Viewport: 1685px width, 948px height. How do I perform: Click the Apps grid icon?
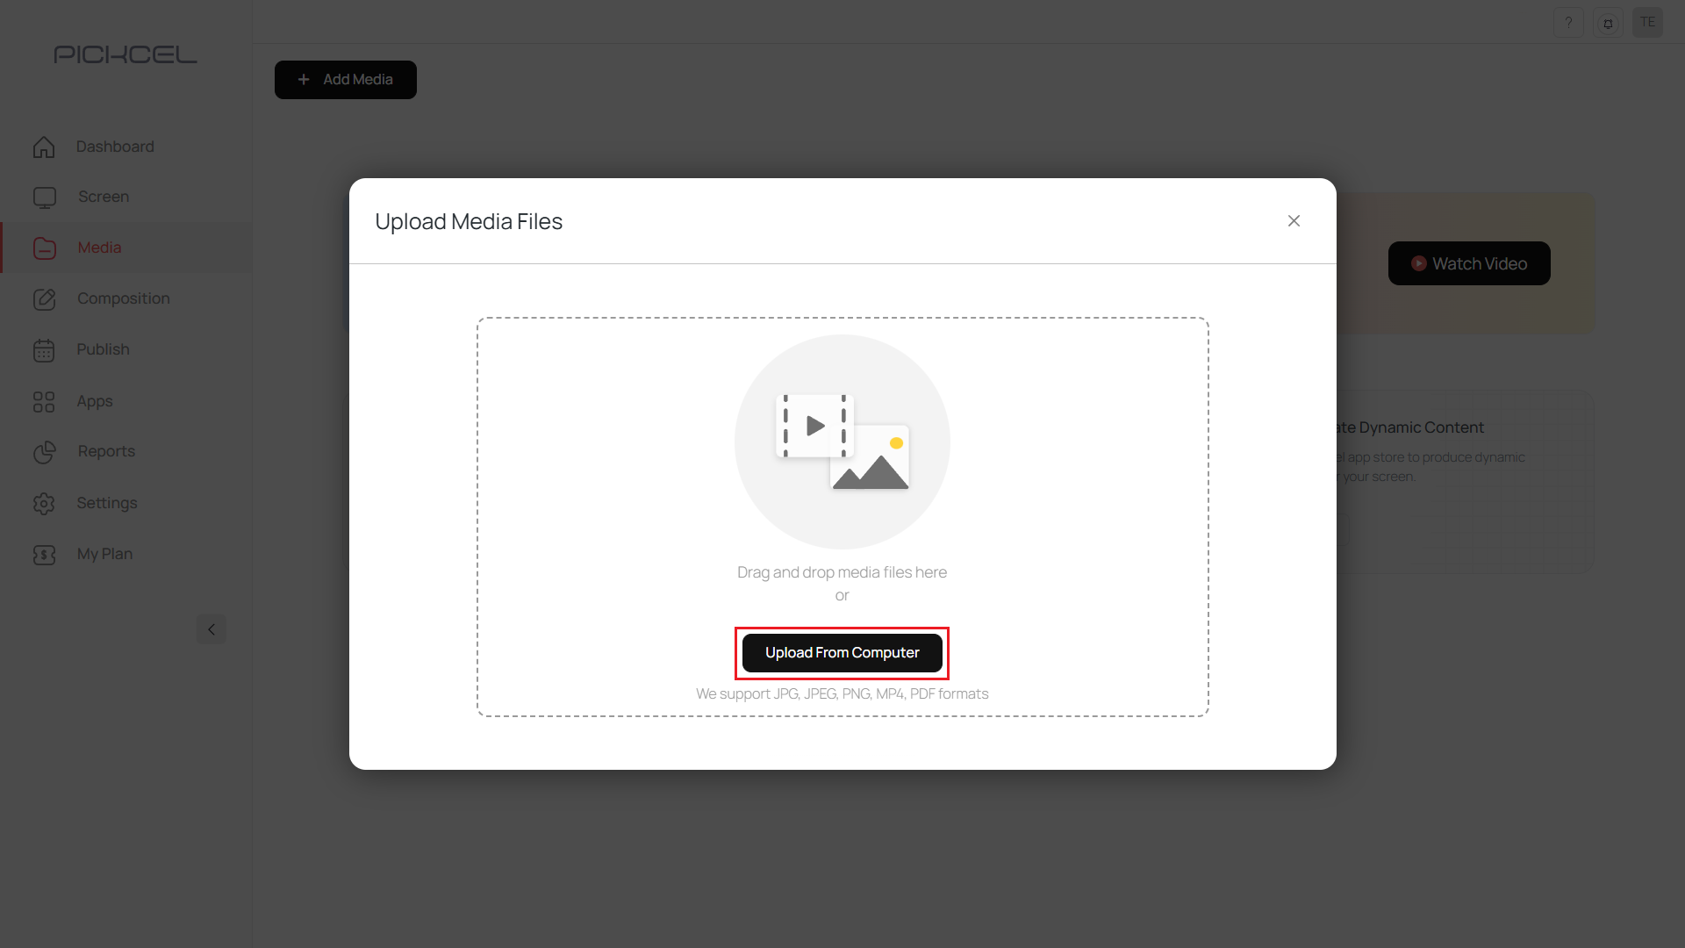pos(44,401)
